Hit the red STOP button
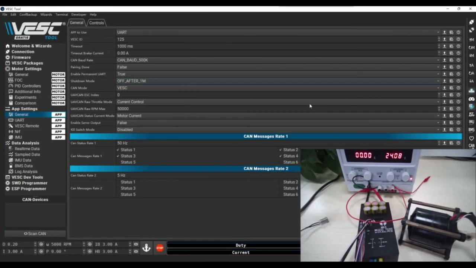Viewport: 476px width, 268px height. tap(160, 248)
